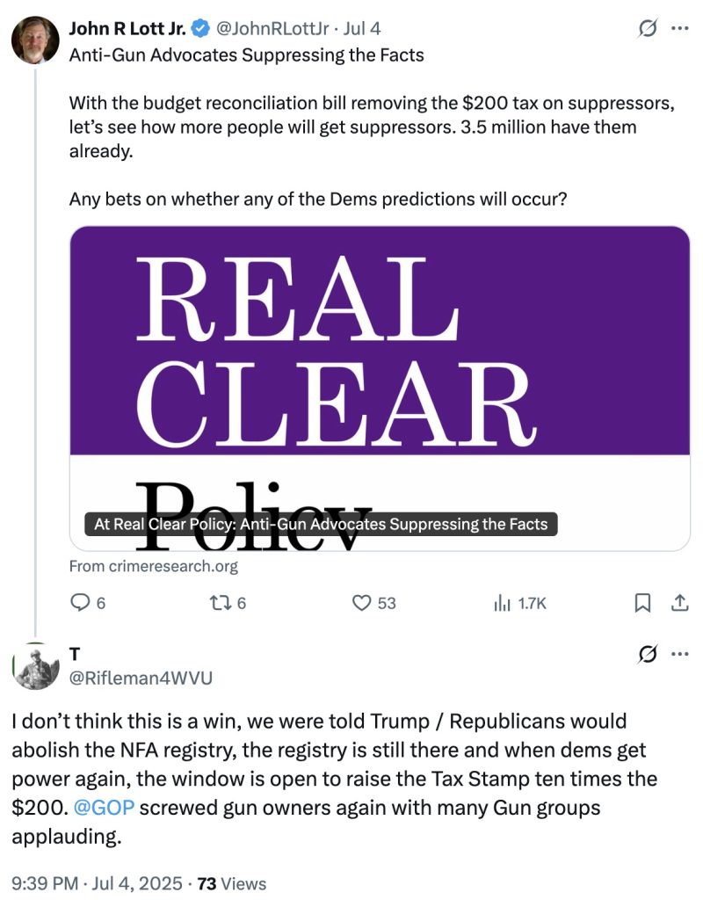
Task: Open more options menu on Lott's post
Action: (x=679, y=29)
